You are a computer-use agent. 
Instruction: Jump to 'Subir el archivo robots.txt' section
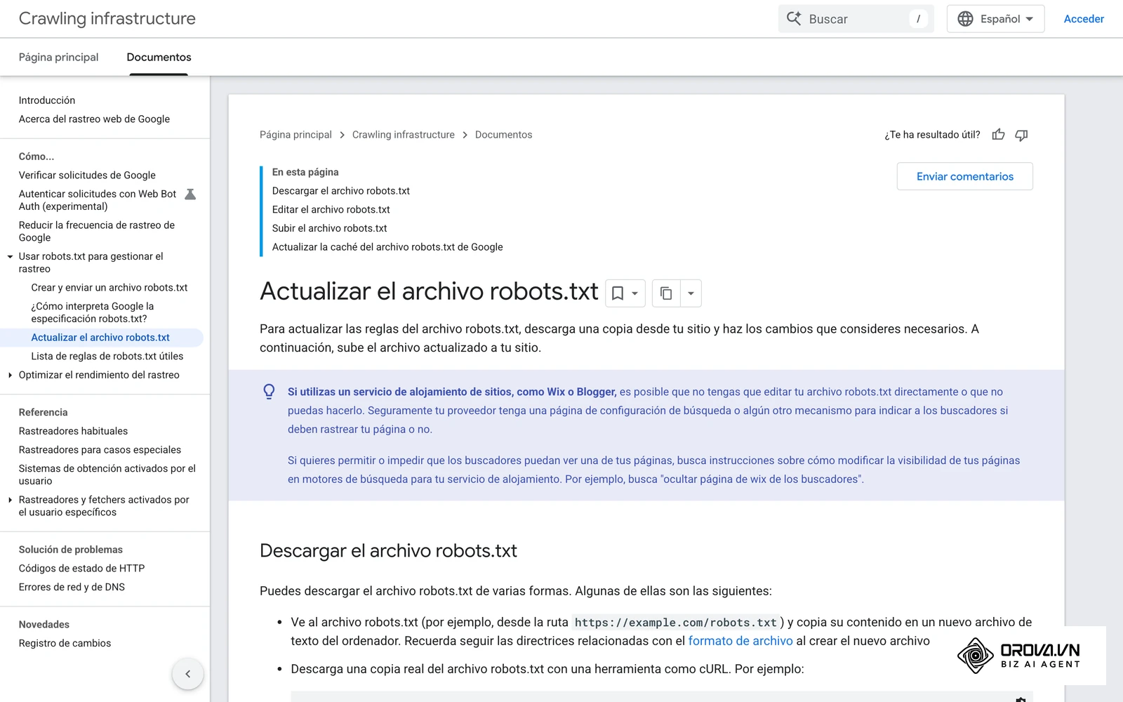point(330,228)
